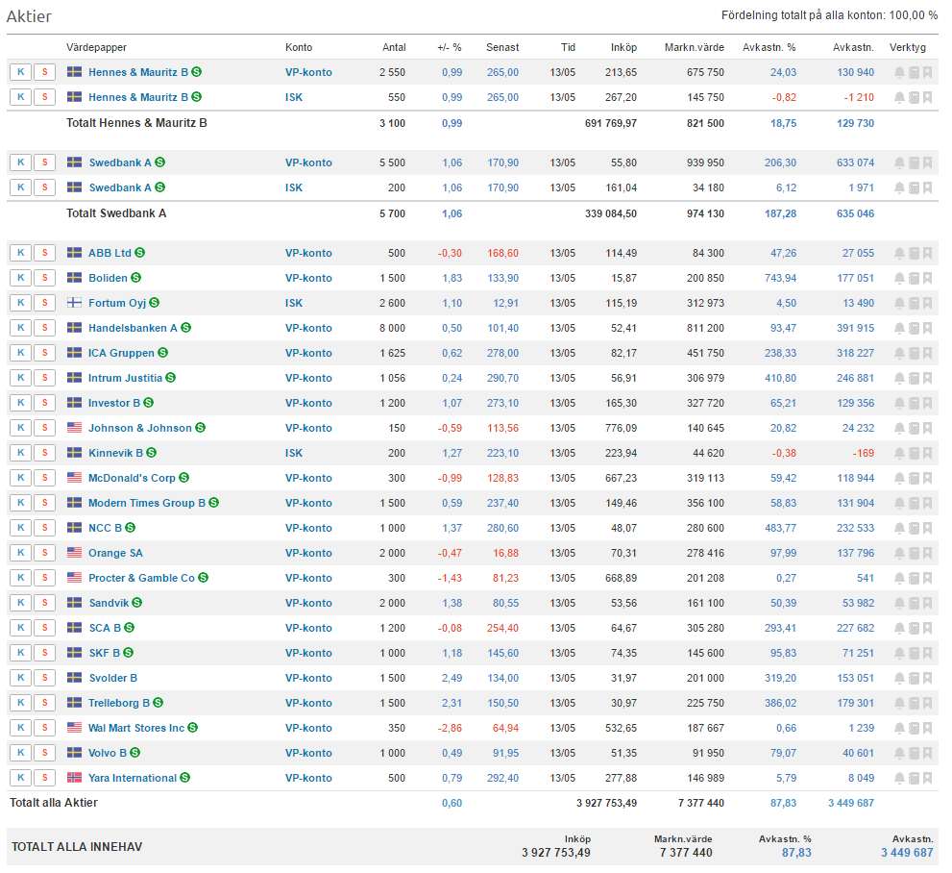Viewport: 952px width, 873px height.
Task: Click the percentage change -1,43 for Procter & Gamble
Action: [x=450, y=578]
